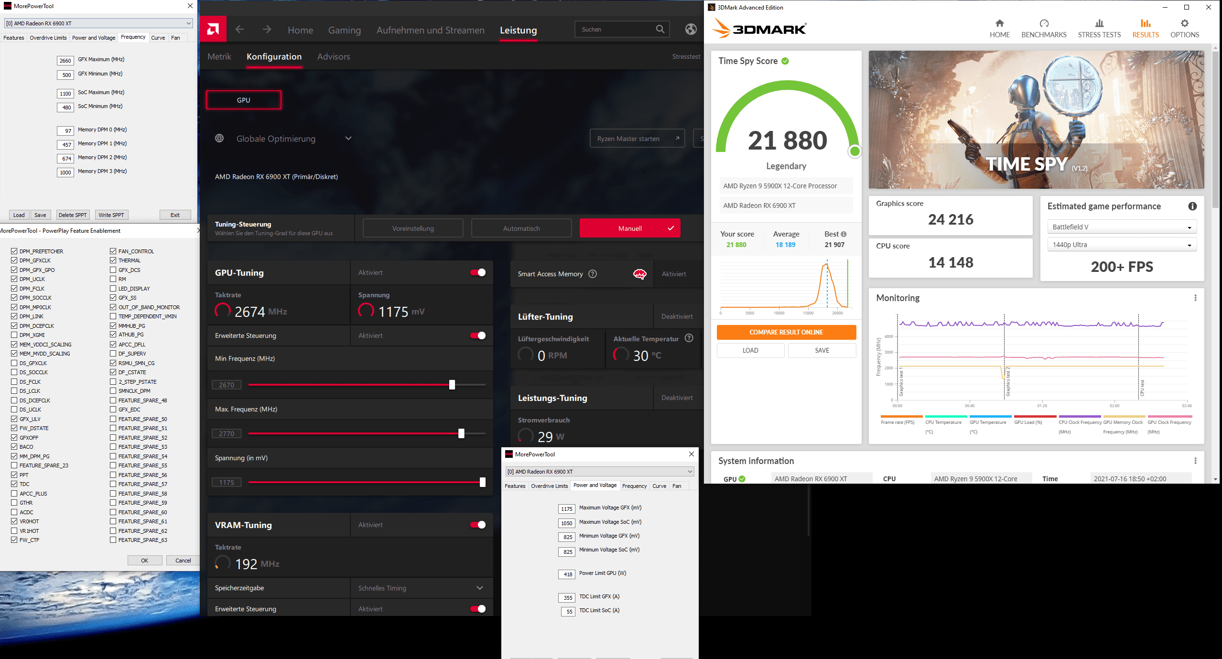Switch to the Metrik tab

tap(219, 56)
